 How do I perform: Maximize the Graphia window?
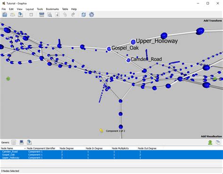(208, 3)
